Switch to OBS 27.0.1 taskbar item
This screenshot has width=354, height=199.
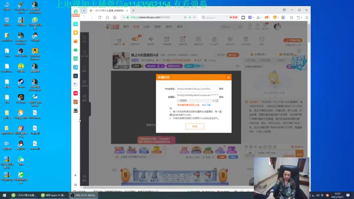pyautogui.click(x=83, y=195)
